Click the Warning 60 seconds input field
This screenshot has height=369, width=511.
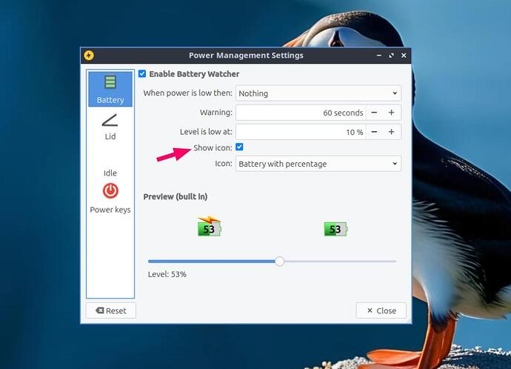point(301,113)
